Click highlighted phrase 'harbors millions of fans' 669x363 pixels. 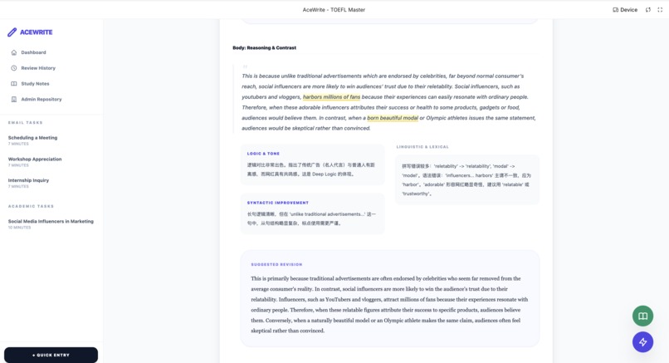(x=331, y=97)
